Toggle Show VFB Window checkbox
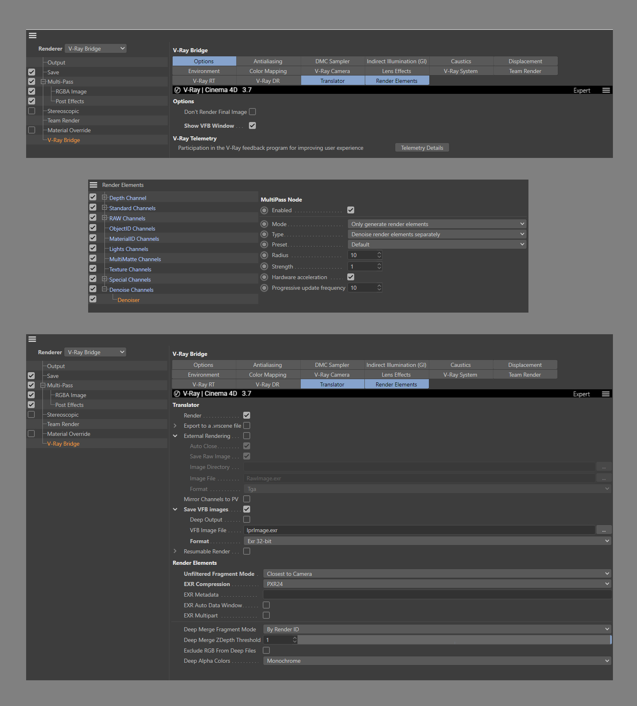 253,125
